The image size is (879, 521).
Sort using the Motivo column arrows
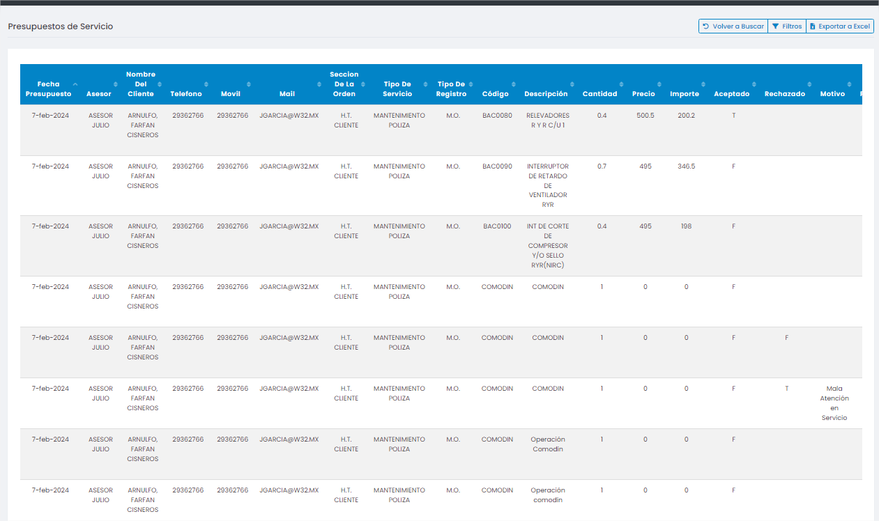click(850, 84)
